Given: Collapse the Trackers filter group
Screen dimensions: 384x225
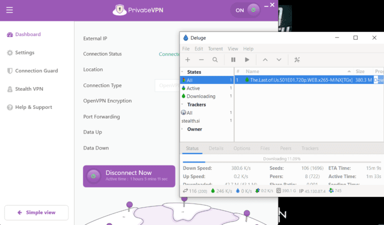Looking at the screenshot, I should pyautogui.click(x=183, y=104).
